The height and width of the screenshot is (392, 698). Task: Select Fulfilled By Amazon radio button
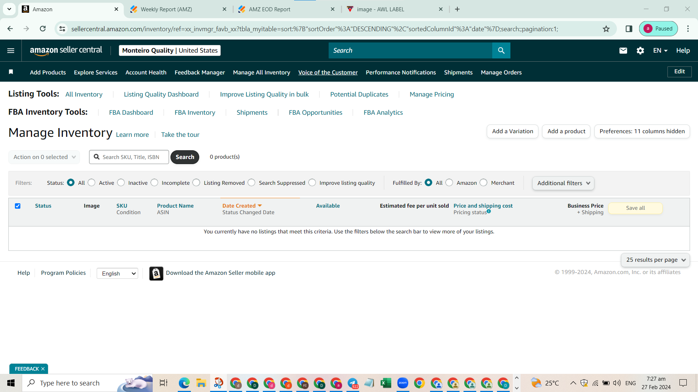click(449, 183)
